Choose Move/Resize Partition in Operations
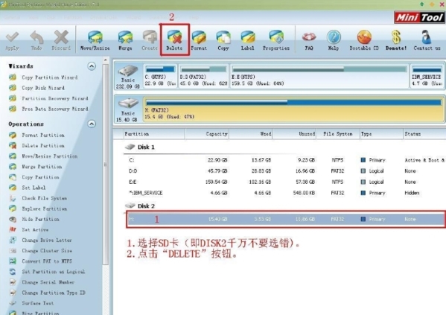This screenshot has height=315, width=446. point(43,156)
